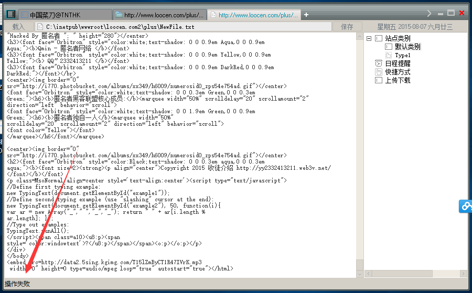The height and width of the screenshot is (293, 472).
Task: Click the 保存 save button
Action: click(x=347, y=27)
